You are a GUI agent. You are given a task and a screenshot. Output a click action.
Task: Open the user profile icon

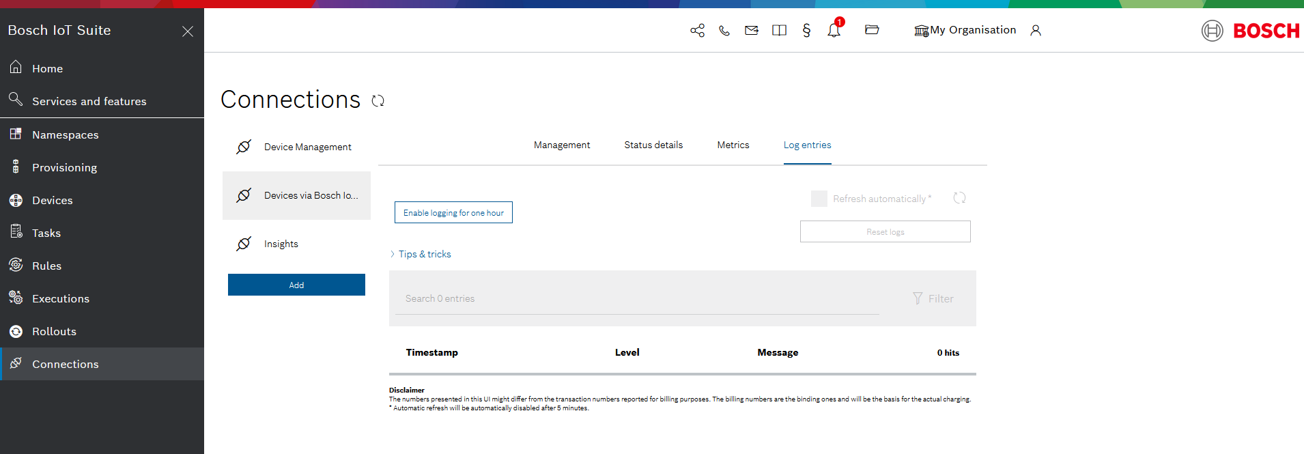1036,30
